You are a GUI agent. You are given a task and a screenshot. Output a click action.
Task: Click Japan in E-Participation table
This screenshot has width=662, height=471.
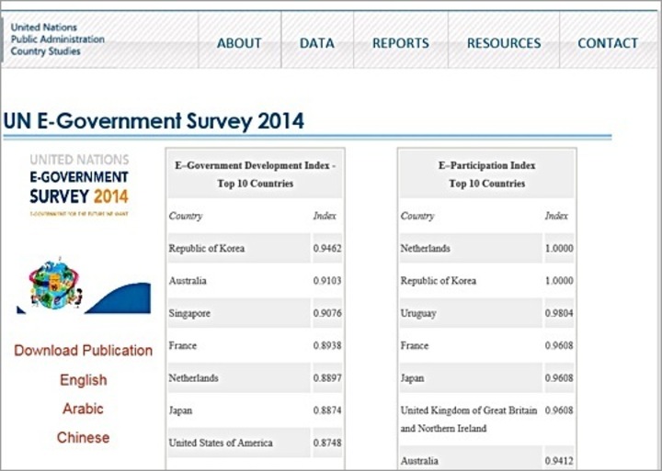(x=412, y=378)
